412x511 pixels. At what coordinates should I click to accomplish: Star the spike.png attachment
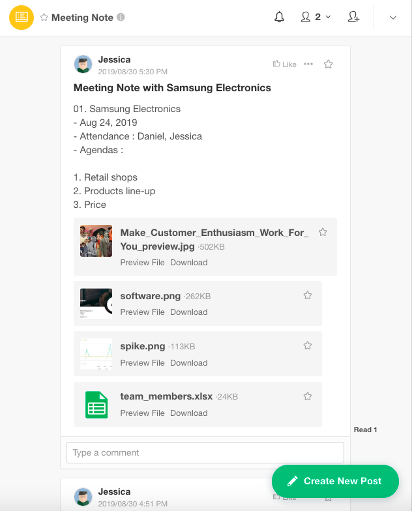(308, 345)
